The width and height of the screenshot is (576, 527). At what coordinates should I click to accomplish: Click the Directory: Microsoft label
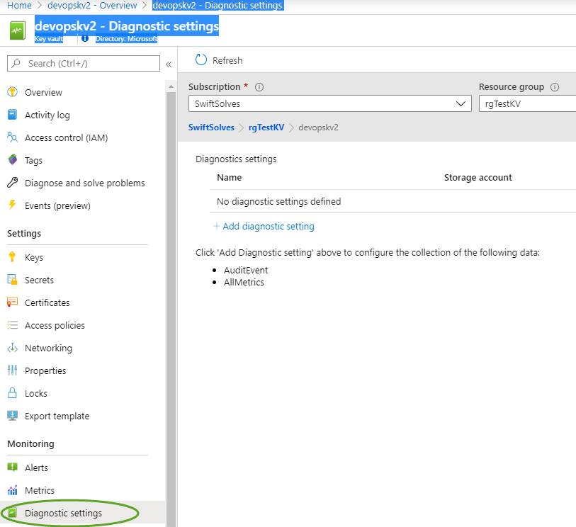click(126, 38)
